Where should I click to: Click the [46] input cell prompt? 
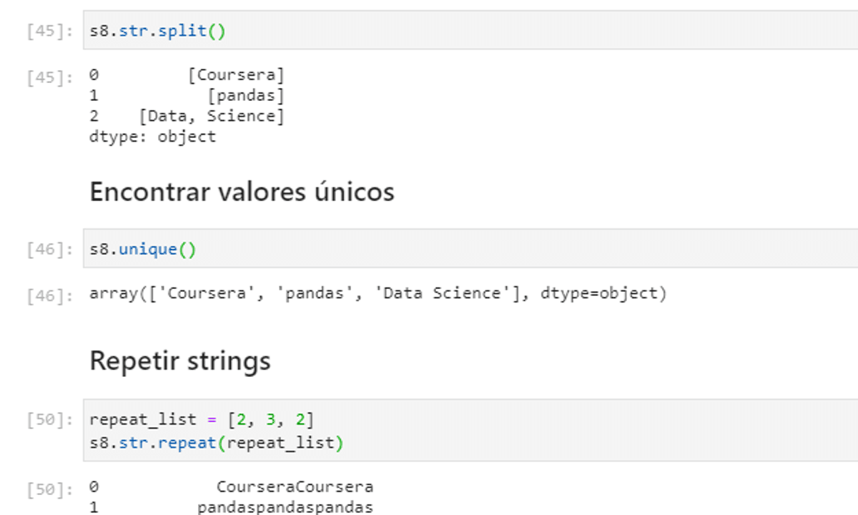click(x=49, y=250)
